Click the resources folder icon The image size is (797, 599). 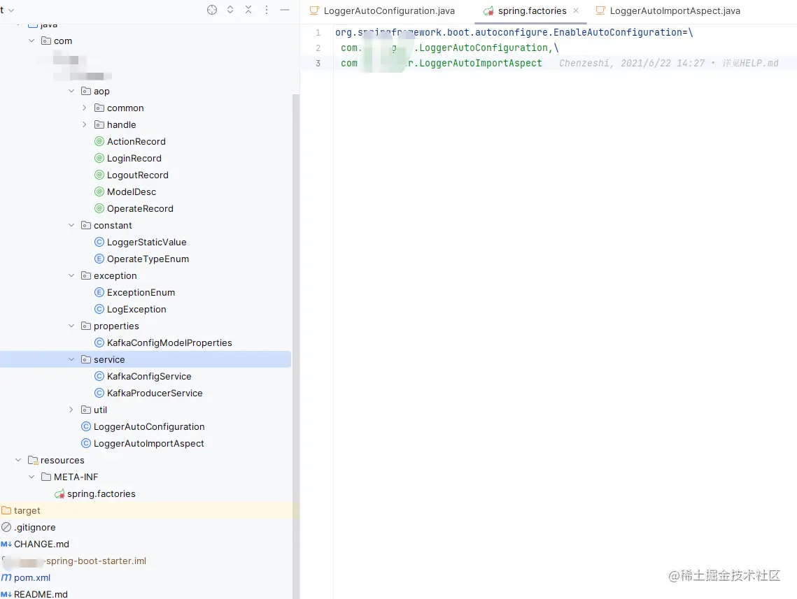pos(33,459)
